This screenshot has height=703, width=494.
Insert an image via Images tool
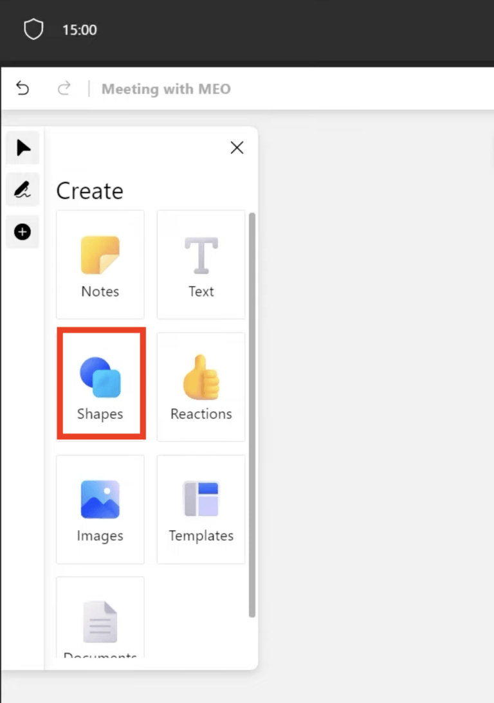pyautogui.click(x=100, y=508)
